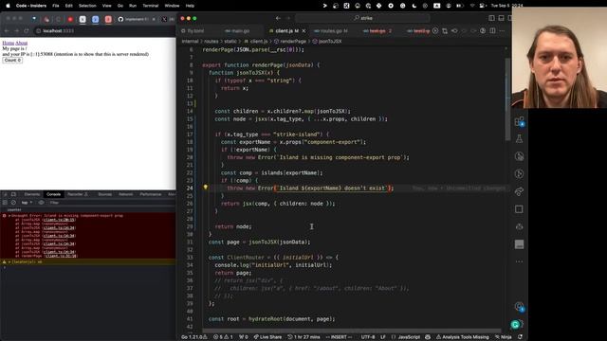Switch to the Performance devtools tab
Screen dimensions: 607x341
(x=150, y=194)
